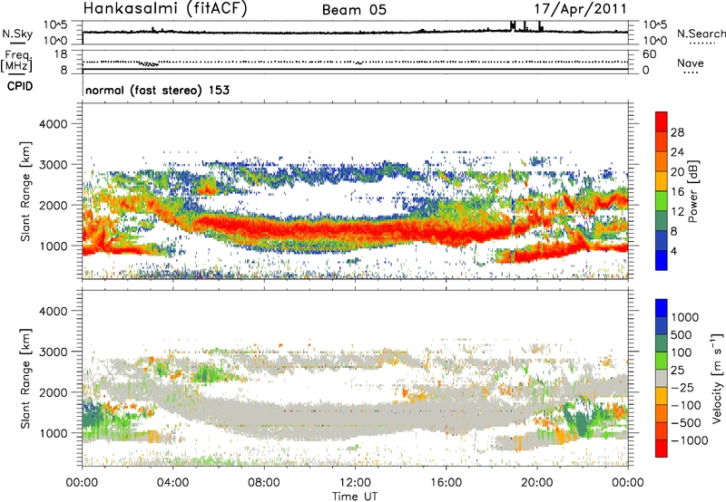The height and width of the screenshot is (502, 726).
Task: Click the 'Hankasalmi (fitACF)' title text
Action: click(x=165, y=9)
